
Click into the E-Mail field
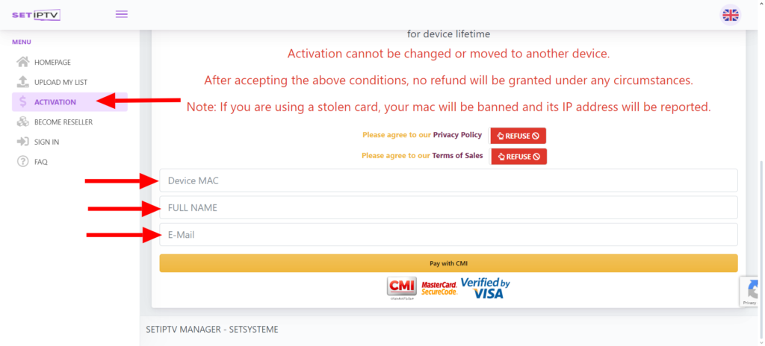(448, 235)
